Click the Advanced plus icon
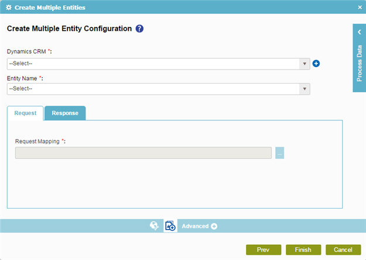This screenshot has height=260, width=366. click(x=214, y=226)
